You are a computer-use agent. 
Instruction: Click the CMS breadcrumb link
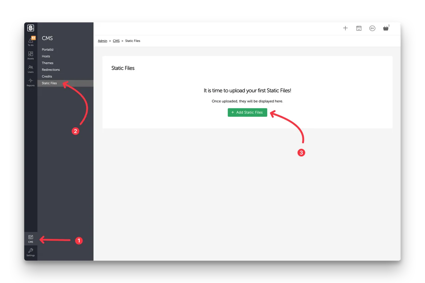tap(116, 41)
